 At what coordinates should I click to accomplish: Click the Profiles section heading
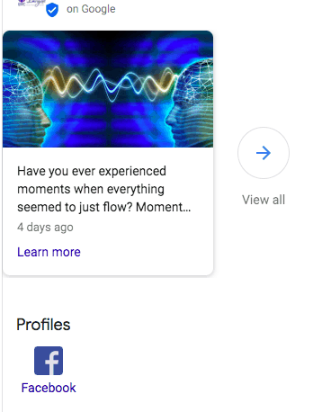(43, 325)
